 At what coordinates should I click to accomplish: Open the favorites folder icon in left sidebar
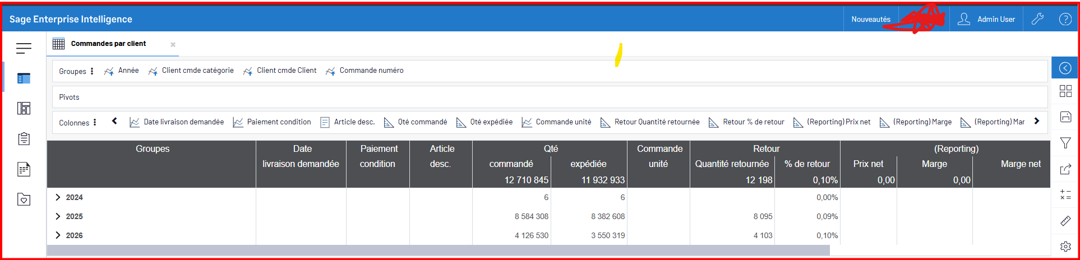pyautogui.click(x=24, y=199)
